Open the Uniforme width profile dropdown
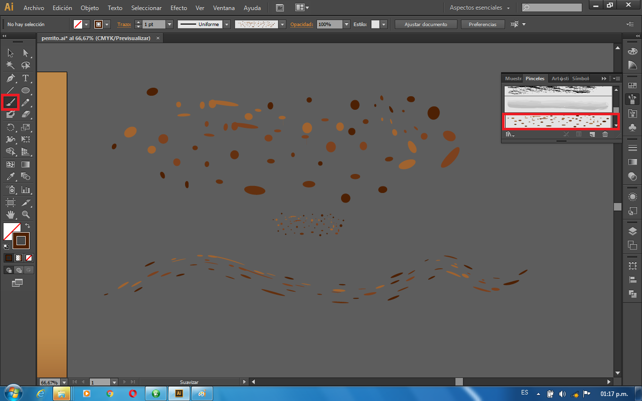Image resolution: width=642 pixels, height=401 pixels. click(x=226, y=24)
